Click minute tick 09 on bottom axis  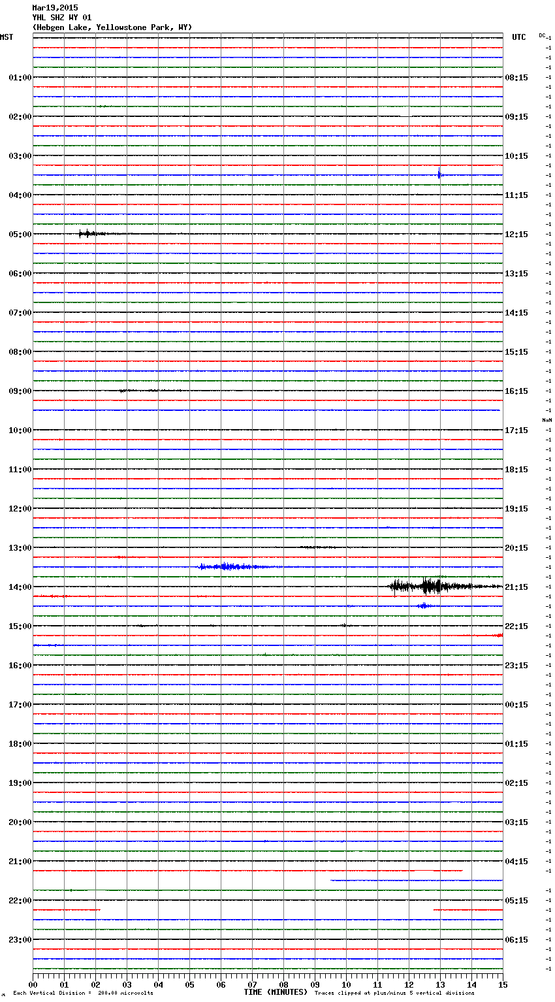[x=315, y=984]
